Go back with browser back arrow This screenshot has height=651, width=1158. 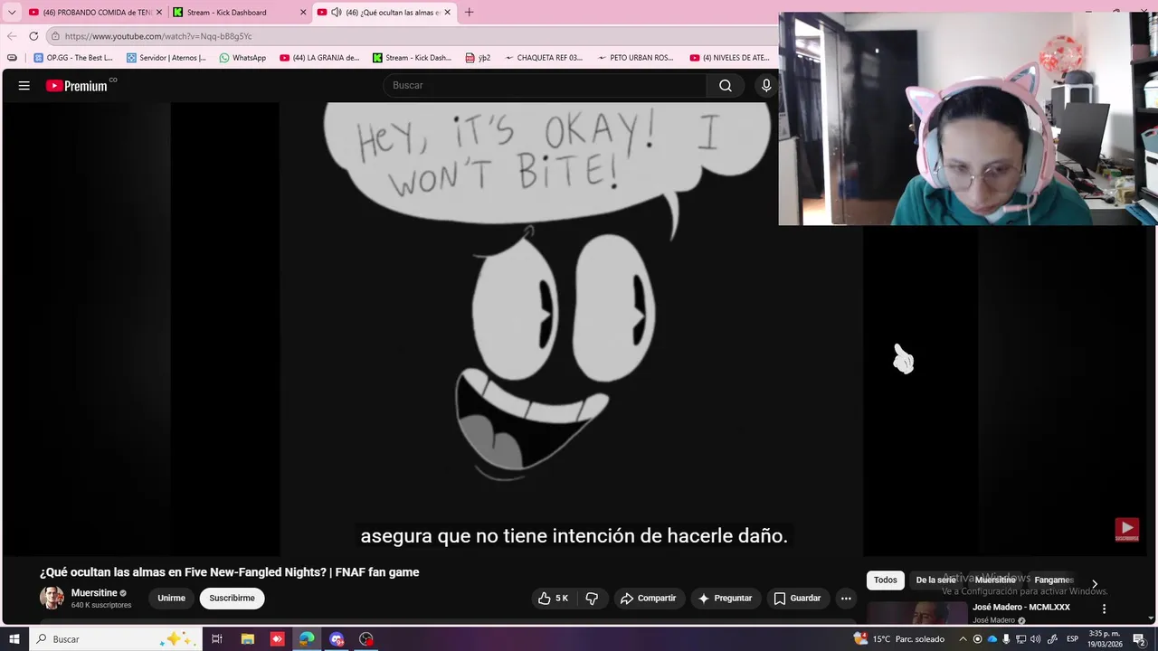pyautogui.click(x=12, y=36)
